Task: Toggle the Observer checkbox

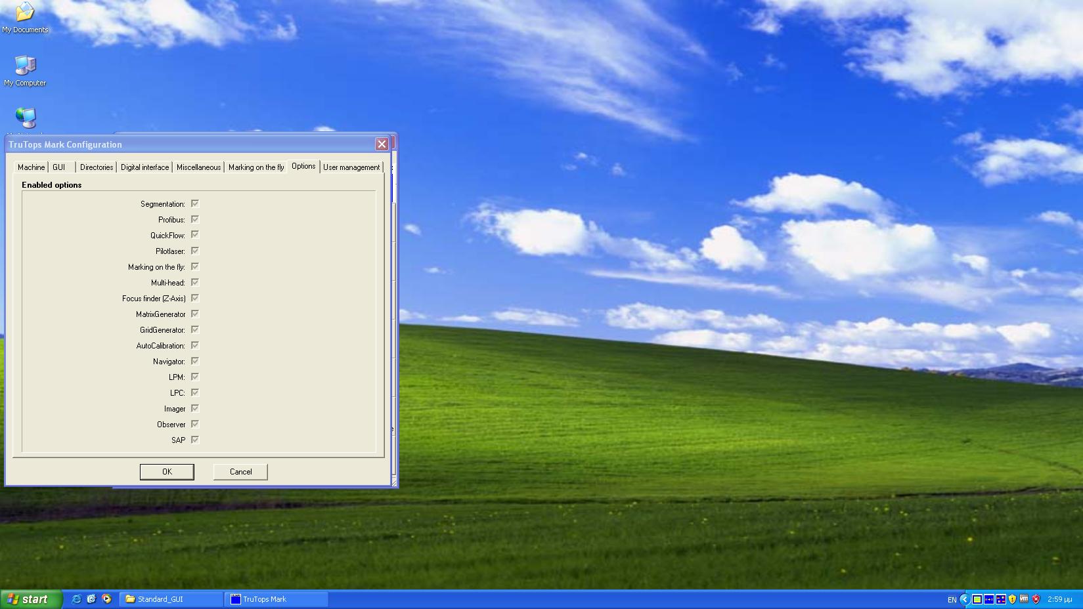Action: pos(195,424)
